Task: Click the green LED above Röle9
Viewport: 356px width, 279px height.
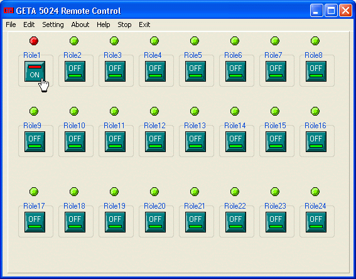Action: [34, 111]
